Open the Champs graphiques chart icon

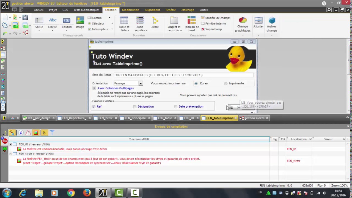point(243,20)
